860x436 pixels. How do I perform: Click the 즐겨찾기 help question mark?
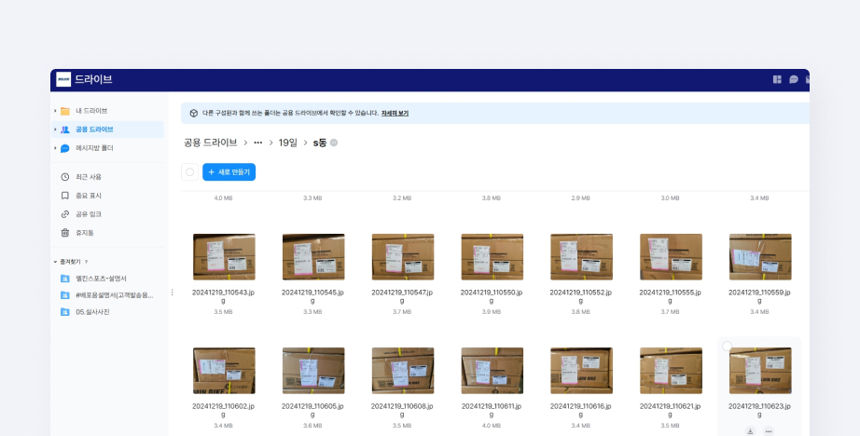click(86, 262)
